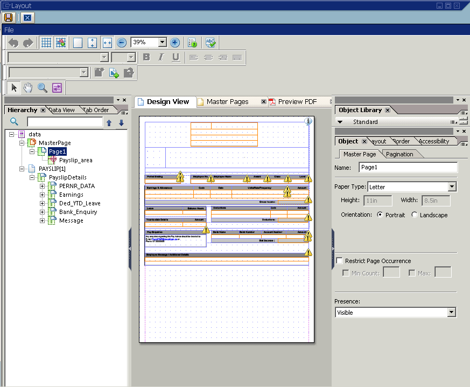The image size is (470, 387).
Task: Select Payslip_area in the Hierarchy tree
Action: (x=75, y=160)
